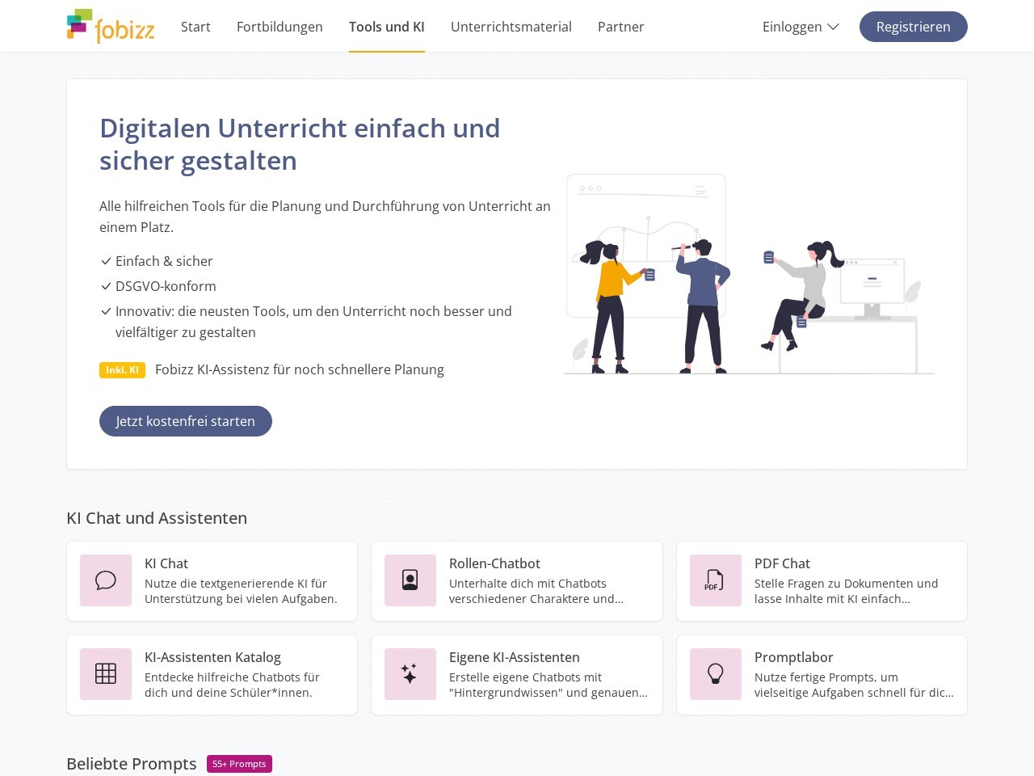
Task: Click the yellow Inkl. KI badge
Action: pos(122,370)
